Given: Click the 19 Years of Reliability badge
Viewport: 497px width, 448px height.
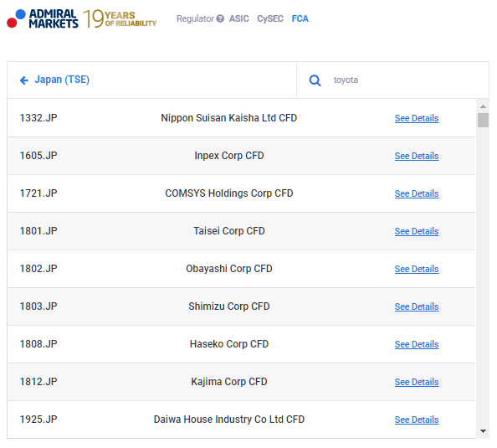Looking at the screenshot, I should click(x=120, y=18).
